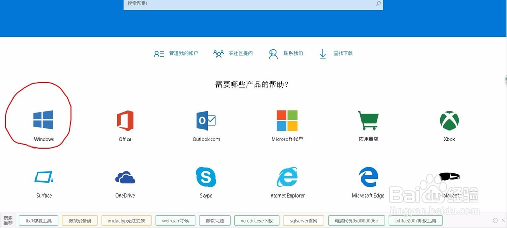Image resolution: width=507 pixels, height=228 pixels.
Task: Click the OneDrive text label
Action: (x=125, y=196)
